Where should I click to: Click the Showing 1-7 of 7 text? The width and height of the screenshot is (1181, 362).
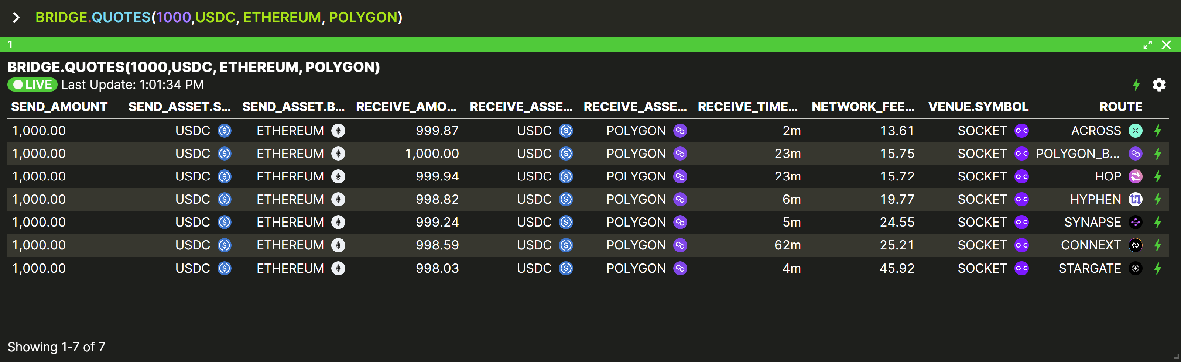57,347
